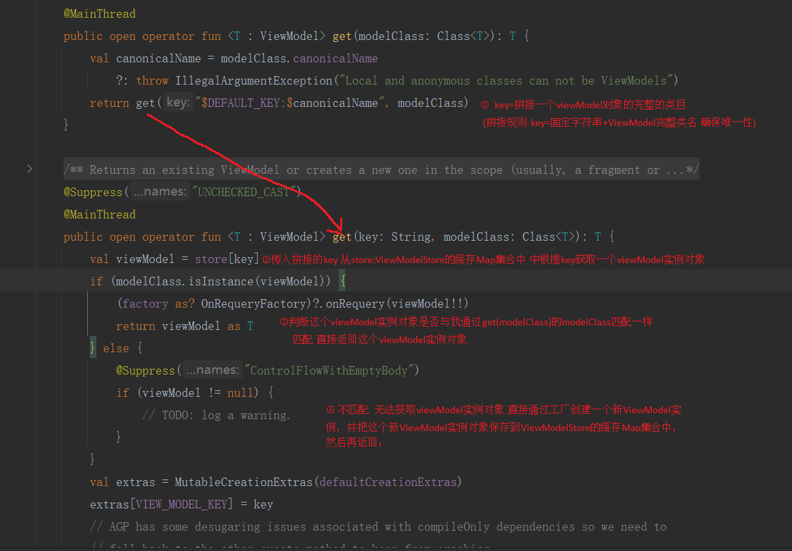Screen dimensions: 792x551
Task: Click $DEFAULT_KEY in the string template
Action: [240, 103]
